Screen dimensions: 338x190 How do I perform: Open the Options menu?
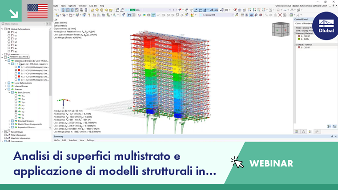72,6
